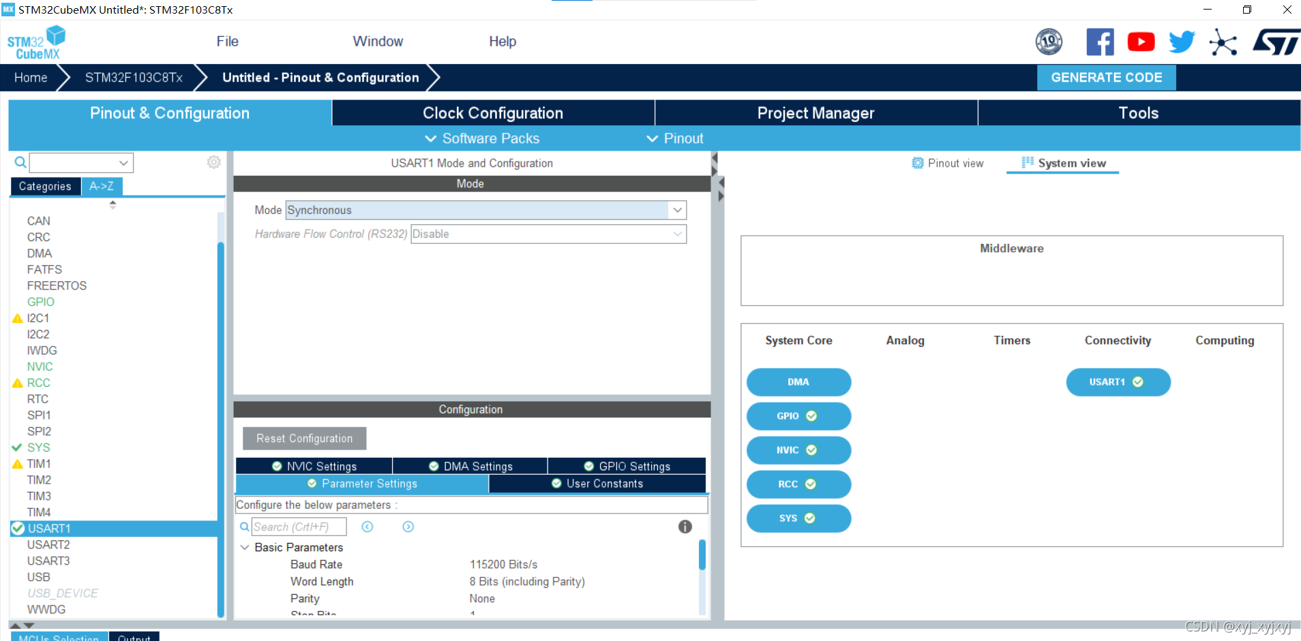
Task: Click the parameter Search (Crtl+F) field
Action: tap(299, 527)
